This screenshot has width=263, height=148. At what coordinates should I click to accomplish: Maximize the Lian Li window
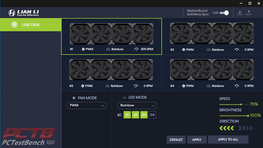tap(250, 3)
